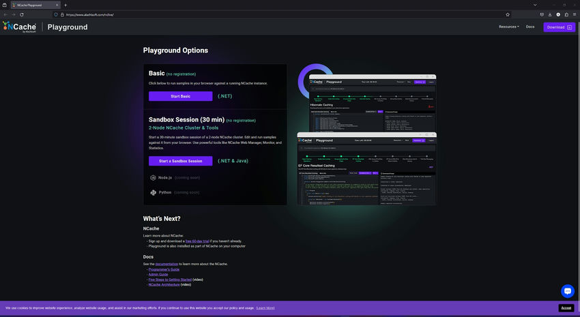Open Firefox View from tab bar
Viewport: 580px width, 317px height.
5,5
